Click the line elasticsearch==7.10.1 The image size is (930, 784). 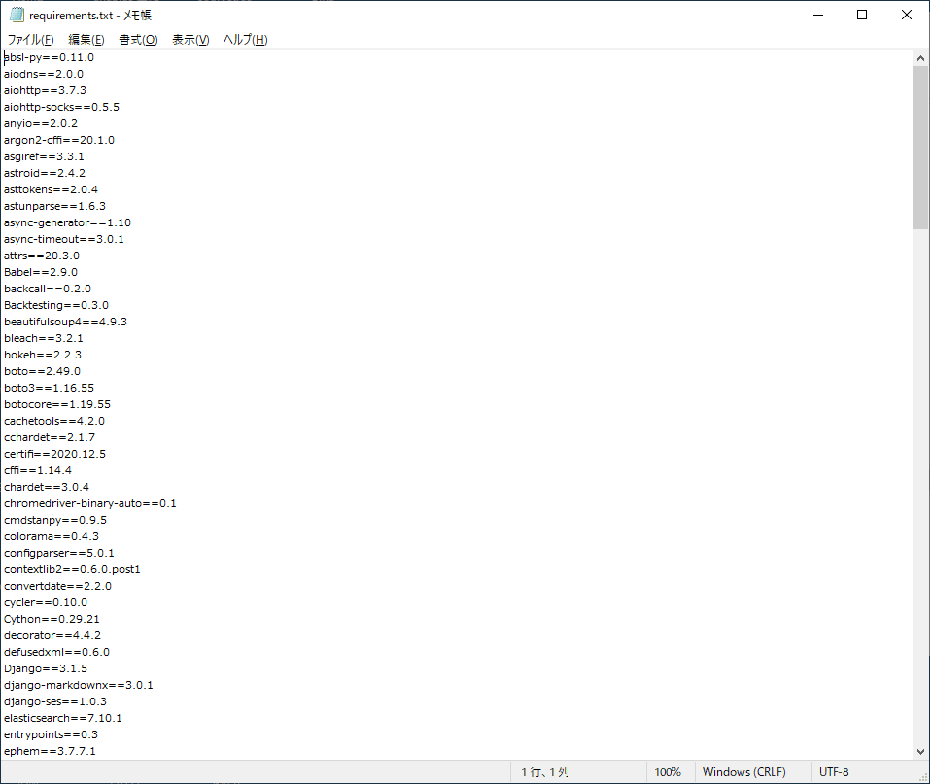[63, 718]
